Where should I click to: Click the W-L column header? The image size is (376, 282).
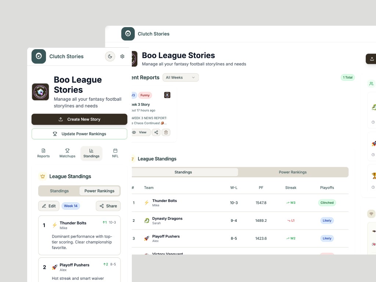pyautogui.click(x=234, y=188)
